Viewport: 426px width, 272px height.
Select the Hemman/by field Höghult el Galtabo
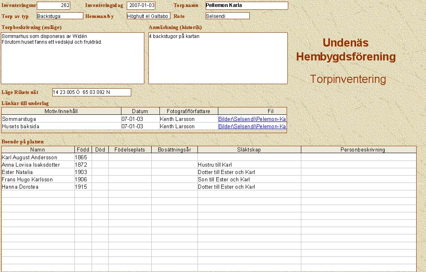(x=148, y=16)
